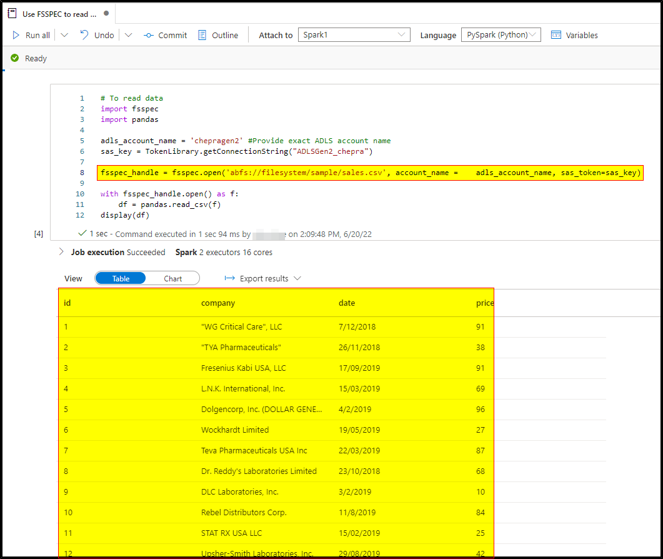Click Dr. Reddy's Laboratories Limited cell
This screenshot has width=663, height=559.
(x=259, y=471)
